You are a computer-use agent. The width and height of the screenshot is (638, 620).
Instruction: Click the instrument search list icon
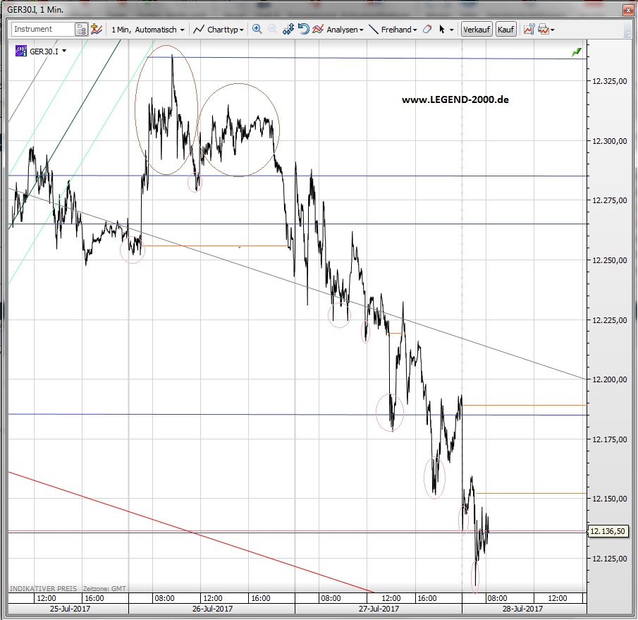[x=82, y=30]
